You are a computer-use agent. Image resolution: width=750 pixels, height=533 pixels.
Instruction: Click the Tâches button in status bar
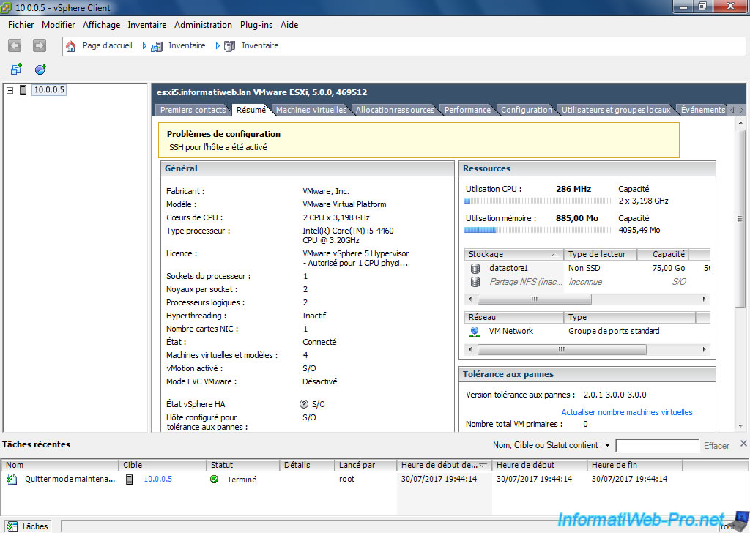tap(28, 526)
